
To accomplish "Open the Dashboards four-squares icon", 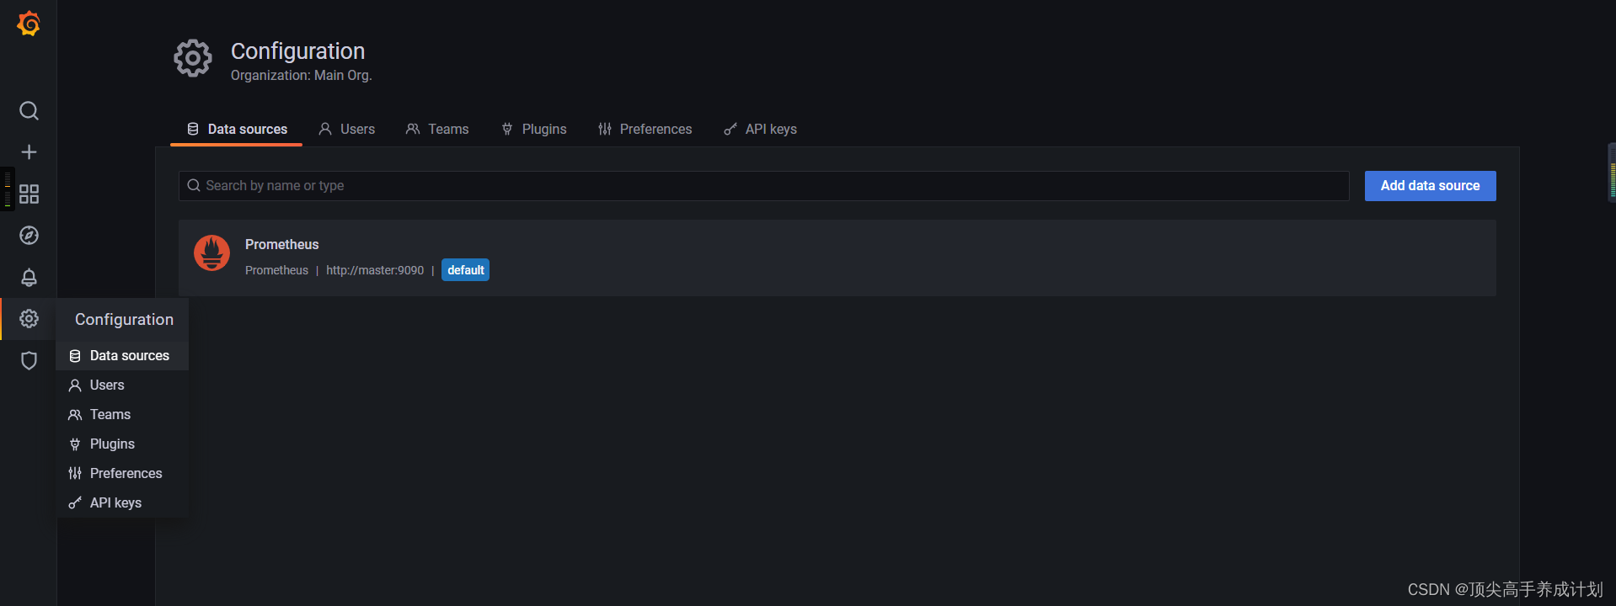I will coord(29,194).
